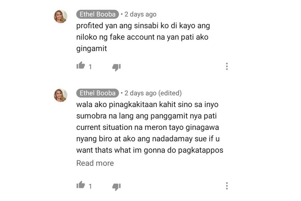
Task: Open the options menu for the first comment
Action: (227, 66)
